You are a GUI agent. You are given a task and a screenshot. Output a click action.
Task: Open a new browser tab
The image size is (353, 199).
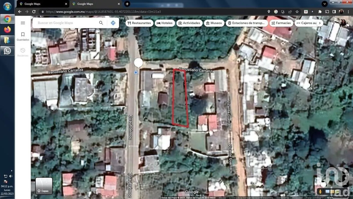click(127, 4)
